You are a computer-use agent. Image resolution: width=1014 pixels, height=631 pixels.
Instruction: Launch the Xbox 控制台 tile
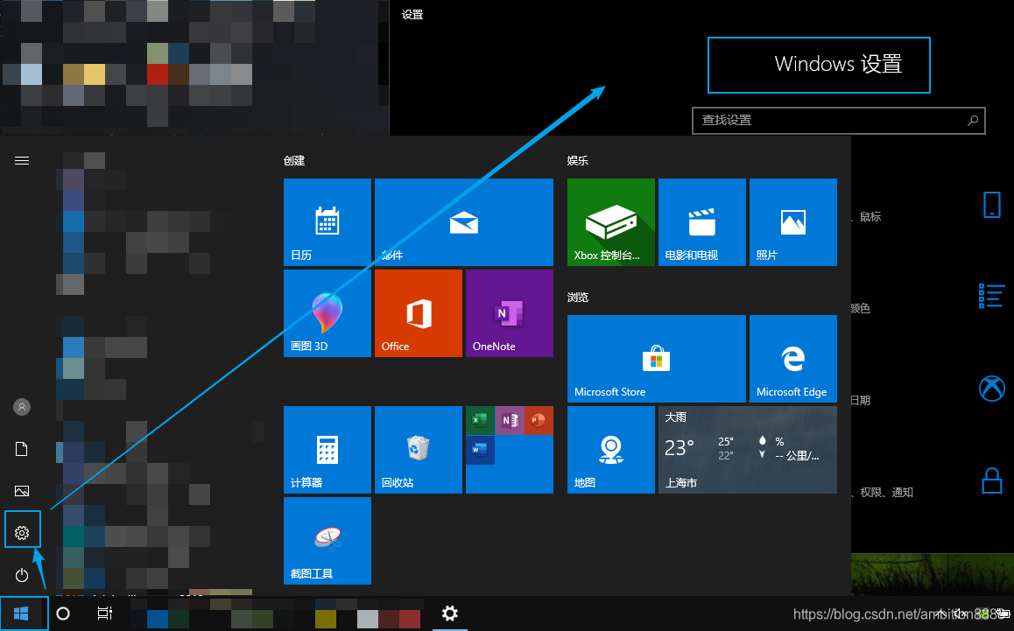[x=611, y=222]
